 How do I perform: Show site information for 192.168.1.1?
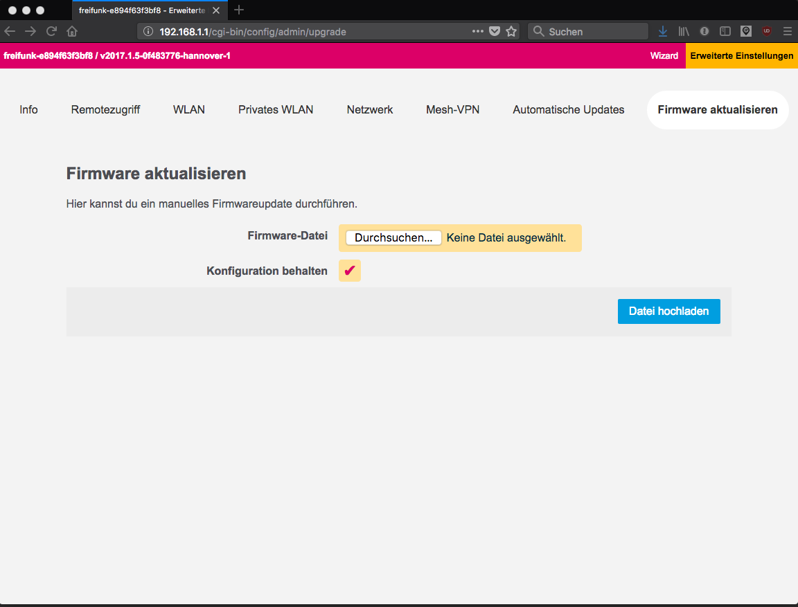148,31
